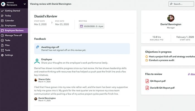Image resolution: width=195 pixels, height=111 pixels.
Task: Open the Files folder icon
Action: [3, 45]
